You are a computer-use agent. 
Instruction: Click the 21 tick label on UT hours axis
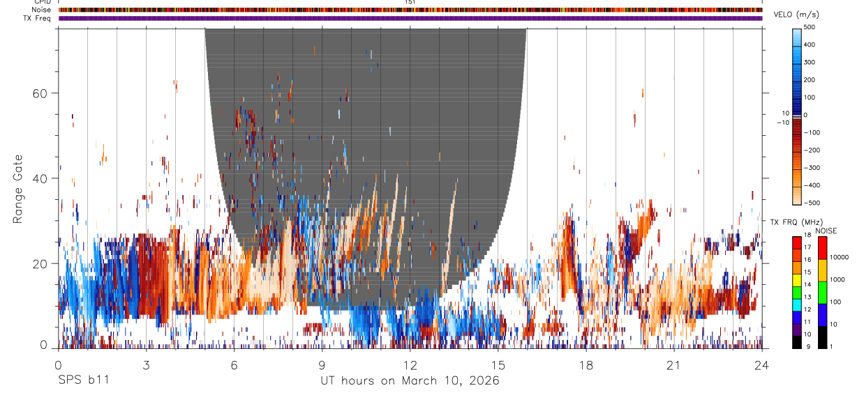(x=674, y=364)
